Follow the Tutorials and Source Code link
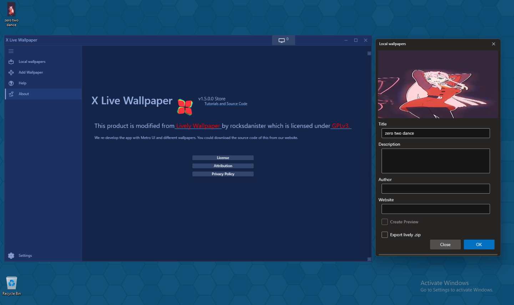The width and height of the screenshot is (514, 305). point(226,104)
